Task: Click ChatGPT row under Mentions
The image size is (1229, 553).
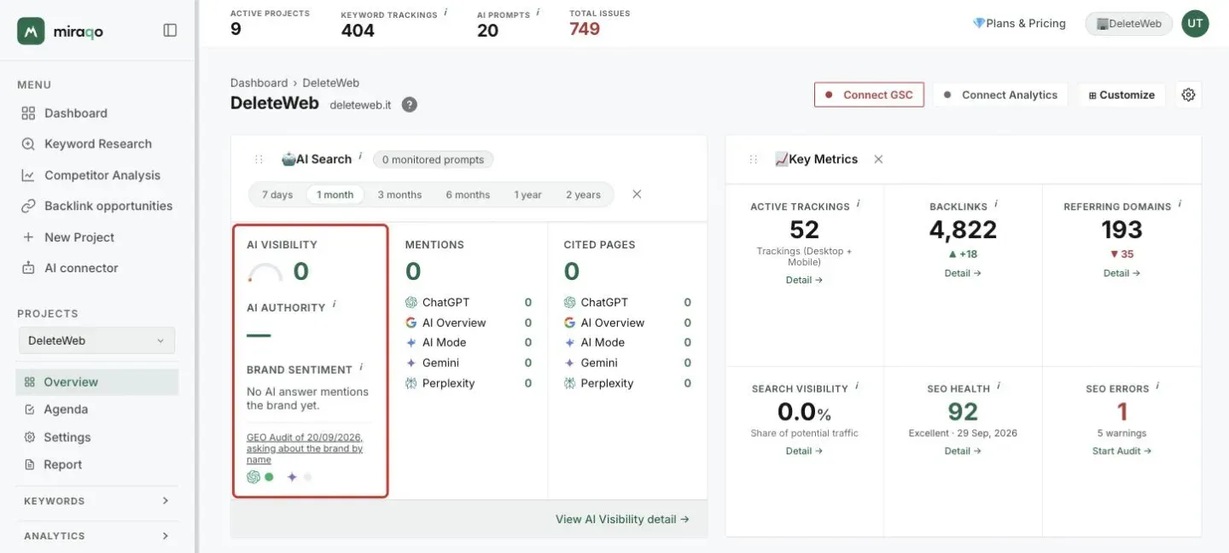Action: point(469,302)
